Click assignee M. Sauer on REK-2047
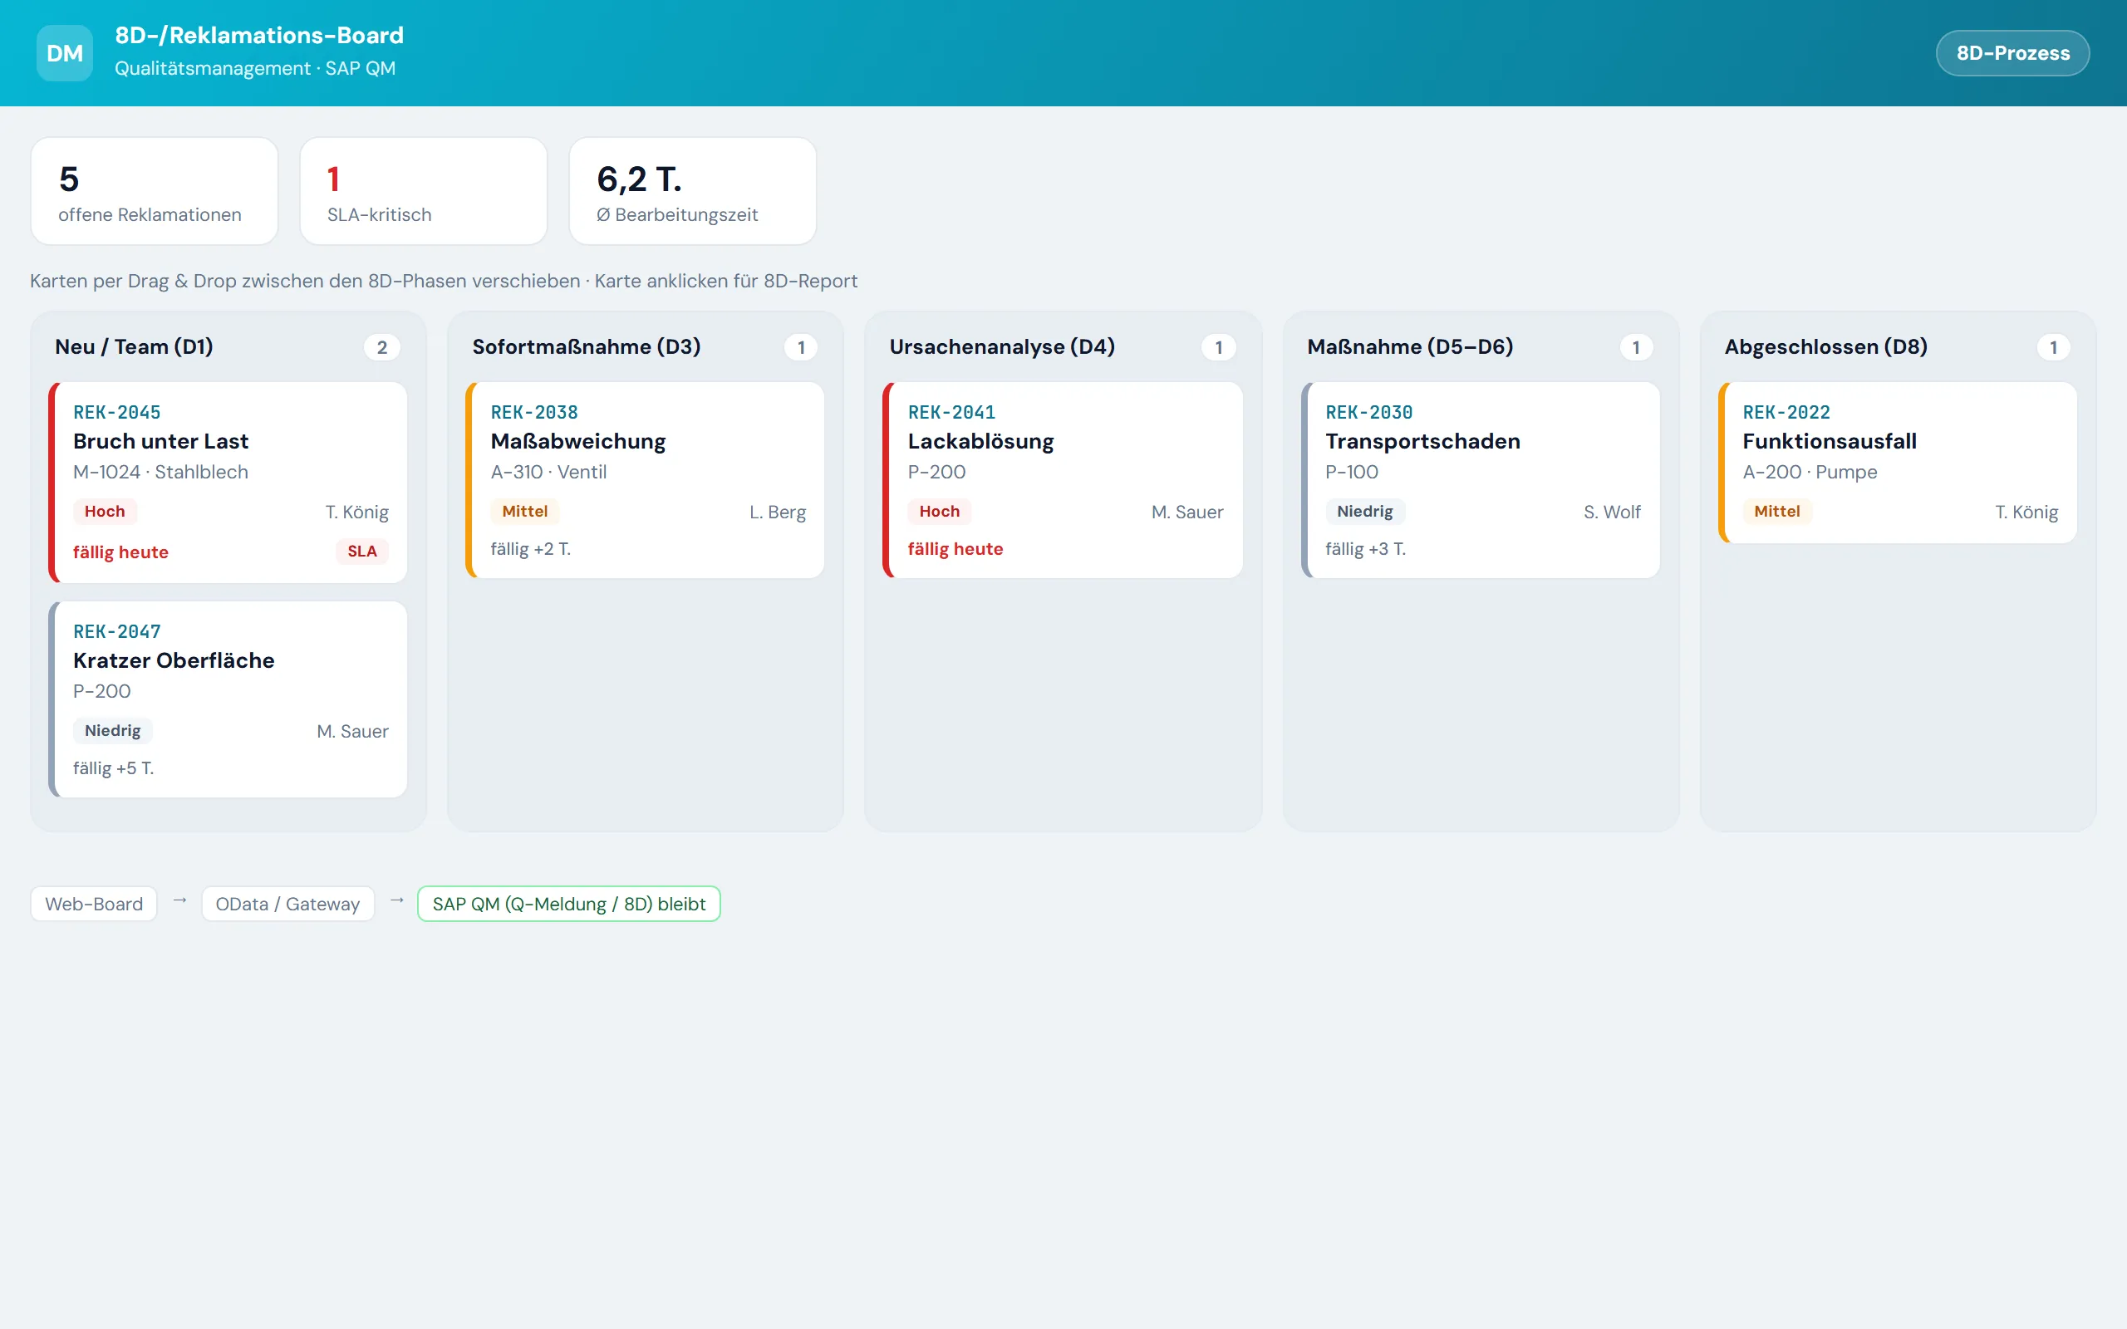Screen dimensions: 2127x1329 (352, 731)
